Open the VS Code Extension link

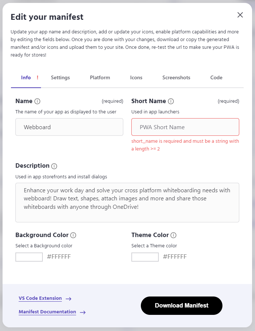40,298
